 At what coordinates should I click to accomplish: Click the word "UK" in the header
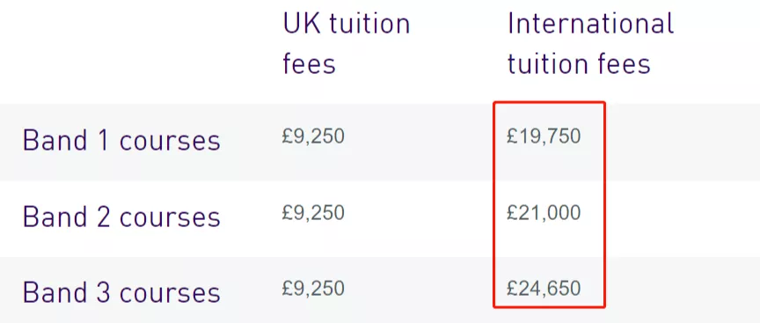click(301, 24)
